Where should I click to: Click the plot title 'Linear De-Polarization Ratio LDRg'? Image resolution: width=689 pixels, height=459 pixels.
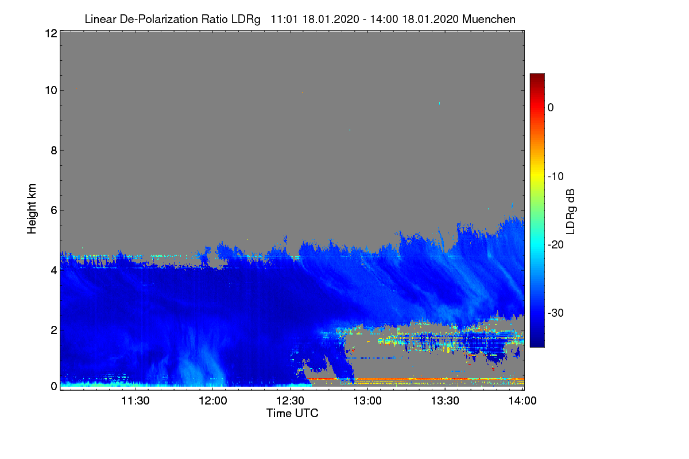coord(172,19)
